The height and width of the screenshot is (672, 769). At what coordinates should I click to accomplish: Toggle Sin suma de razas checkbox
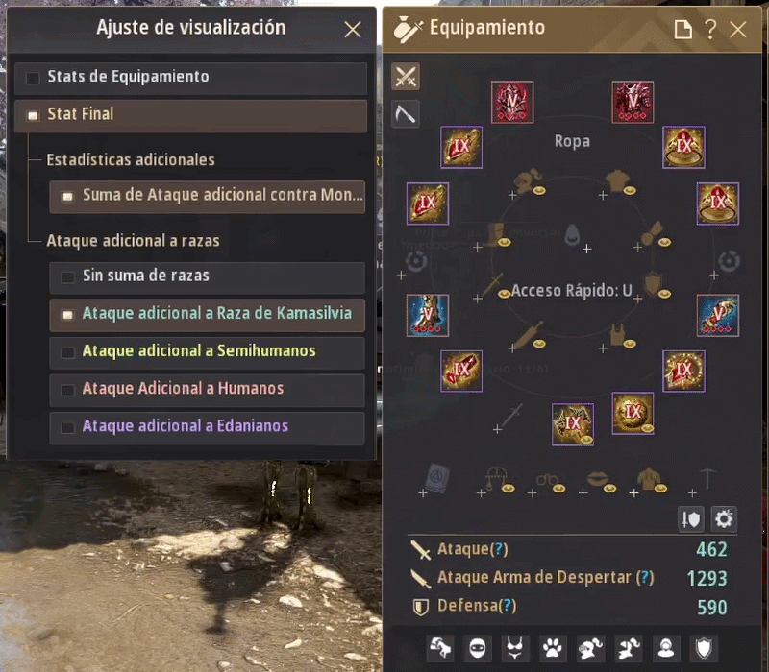[67, 276]
